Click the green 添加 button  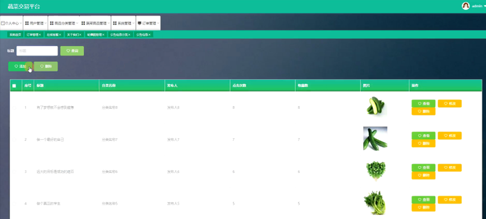pyautogui.click(x=20, y=66)
